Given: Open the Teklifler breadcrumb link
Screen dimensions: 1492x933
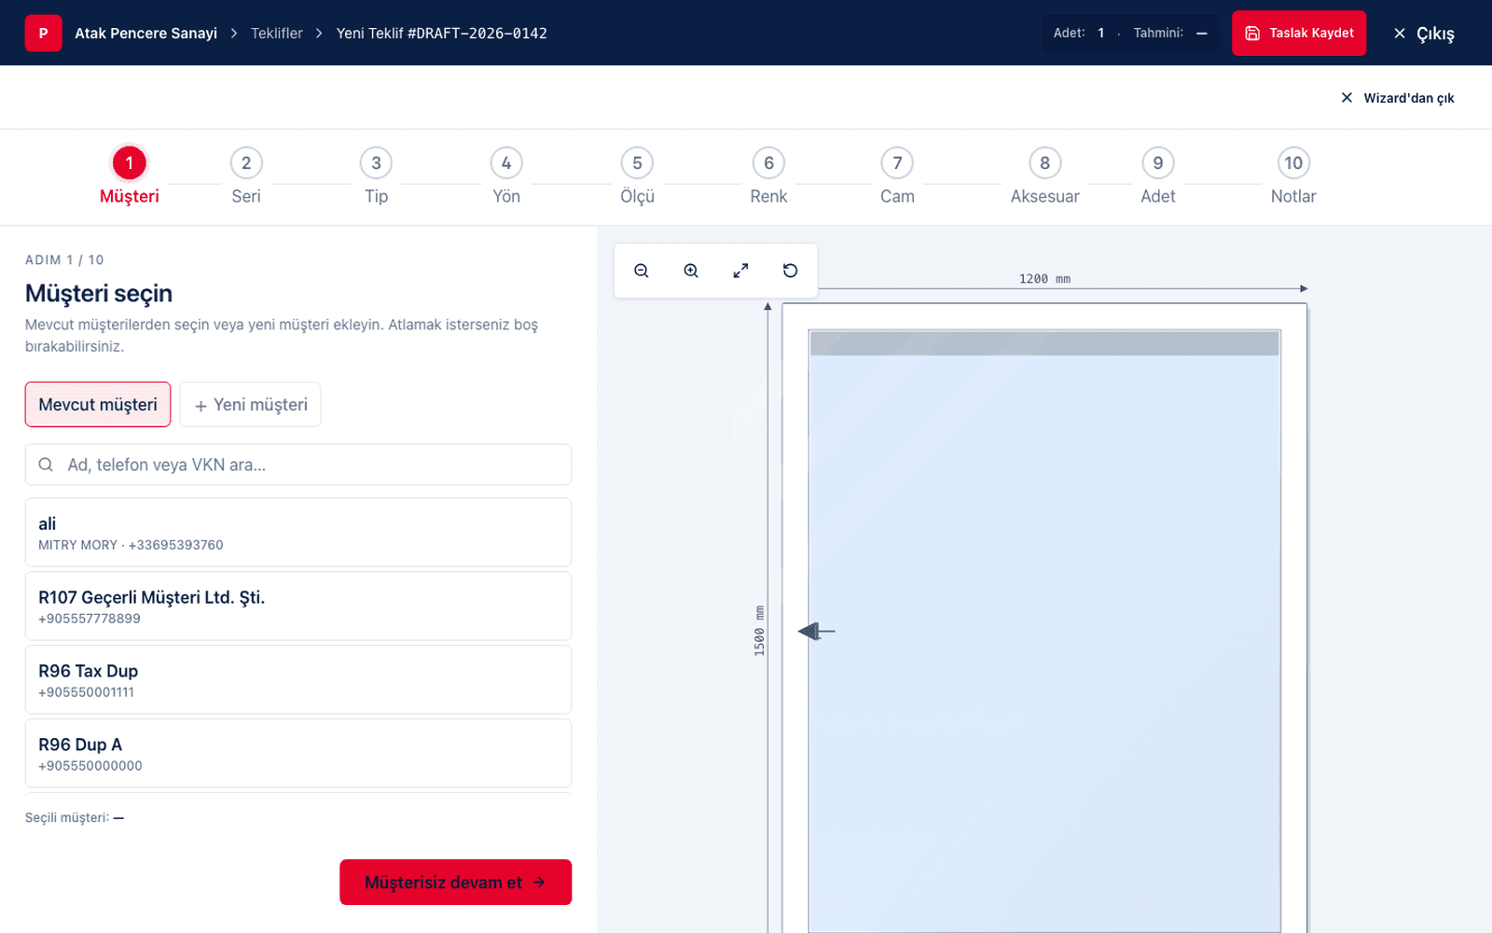Looking at the screenshot, I should pos(277,33).
